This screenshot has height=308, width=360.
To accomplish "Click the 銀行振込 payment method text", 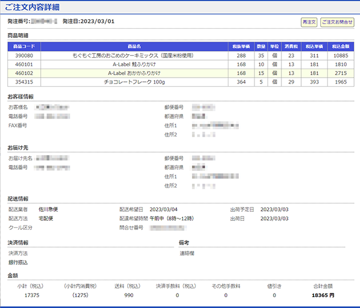I will click(x=19, y=262).
